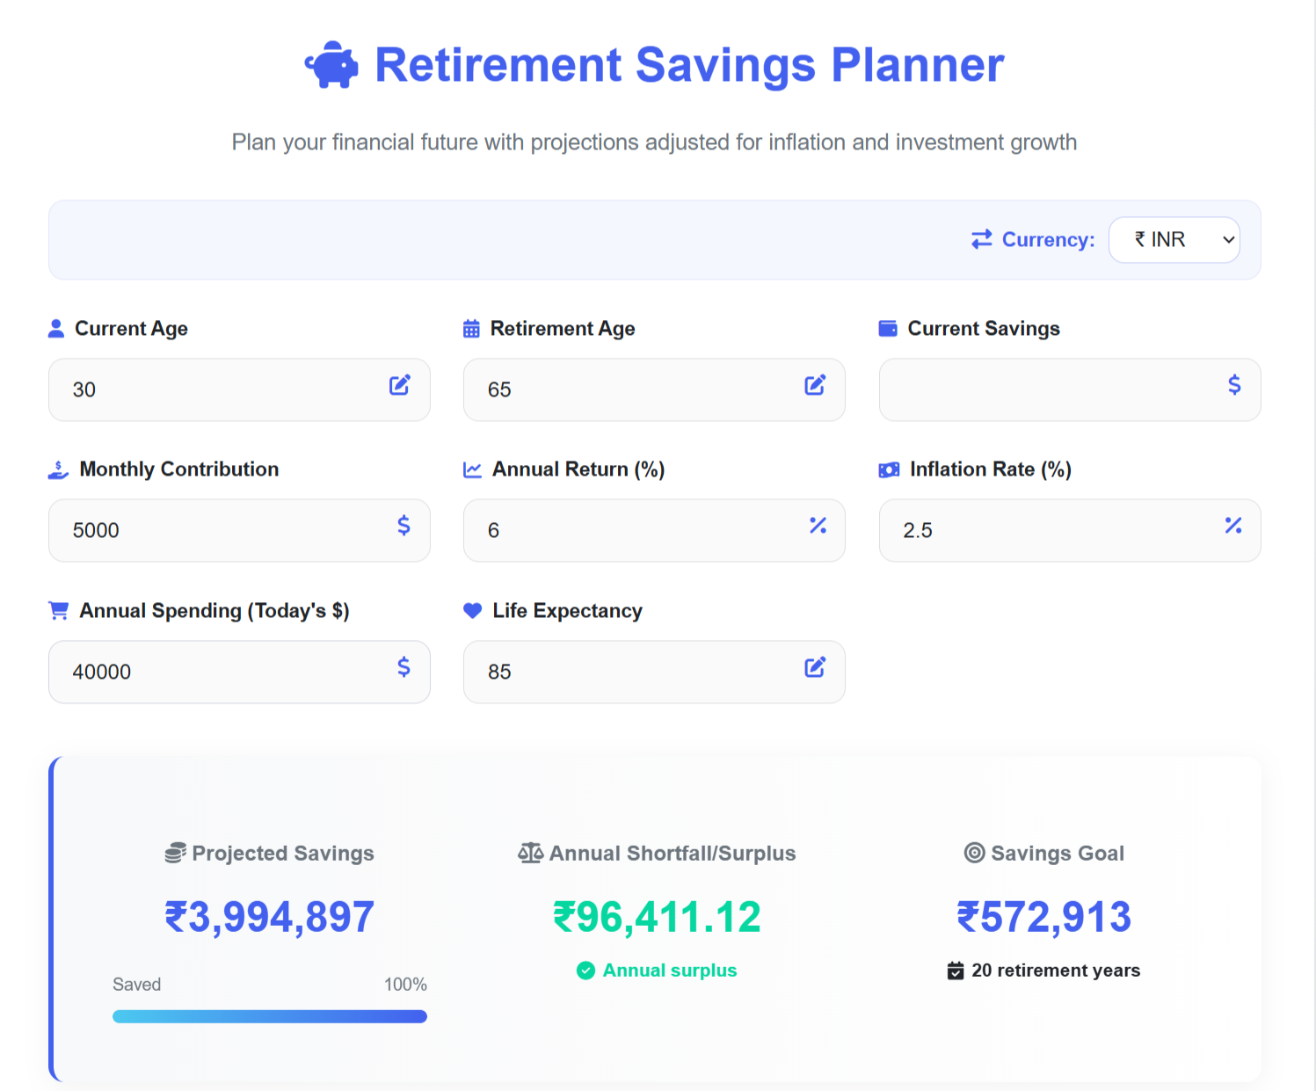Click the dropdown chevron on the INR selector
Screen dimensions: 1316x1091
click(1227, 239)
